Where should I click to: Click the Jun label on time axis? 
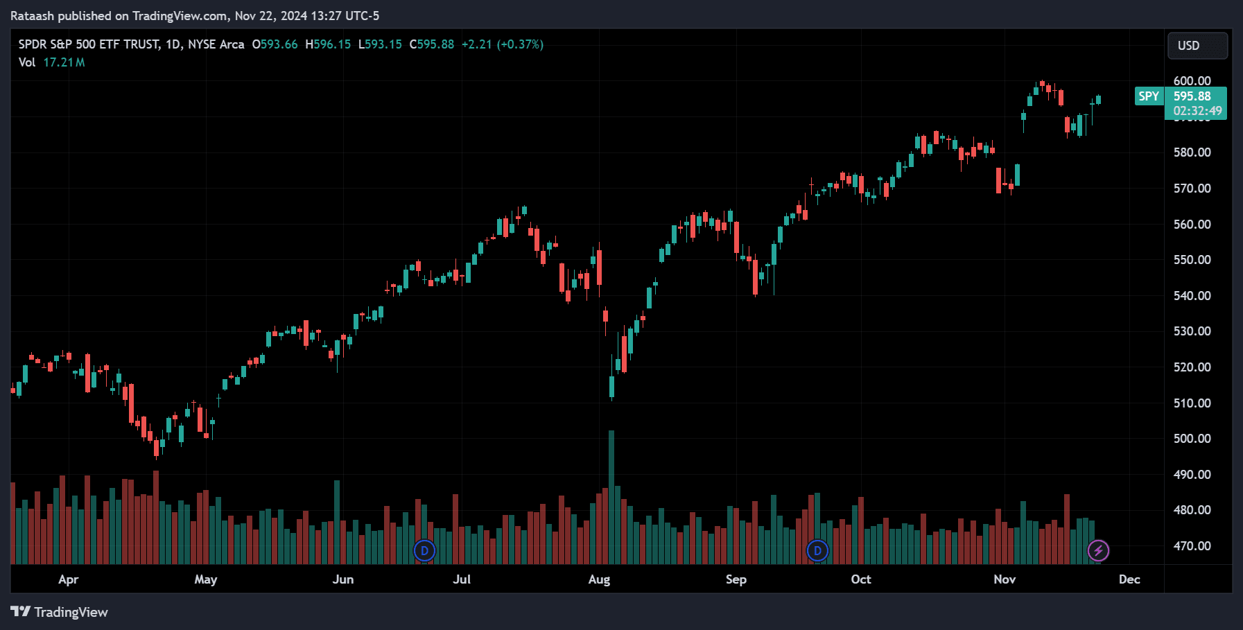point(342,579)
